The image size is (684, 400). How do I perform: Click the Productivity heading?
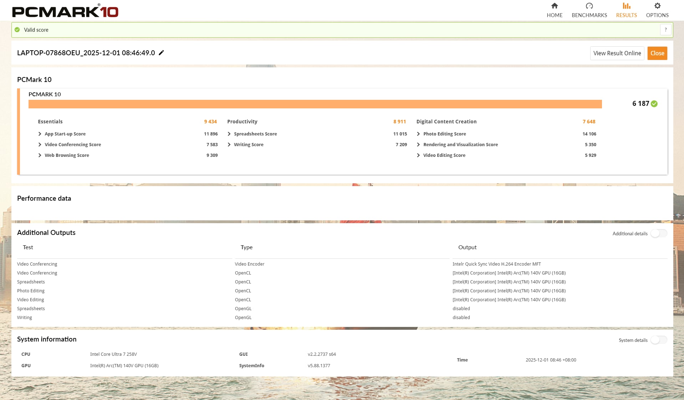click(x=242, y=122)
